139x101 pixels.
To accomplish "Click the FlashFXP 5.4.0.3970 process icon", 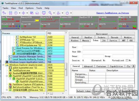I will (10, 76).
